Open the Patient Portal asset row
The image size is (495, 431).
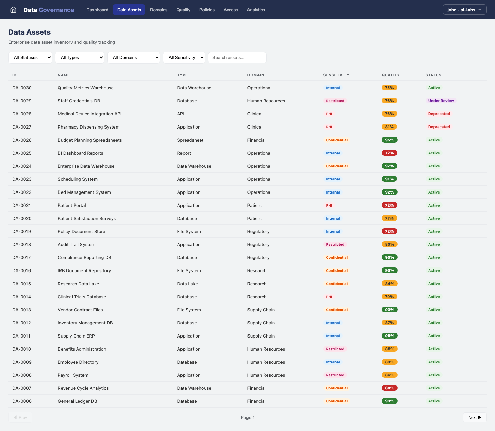72,205
